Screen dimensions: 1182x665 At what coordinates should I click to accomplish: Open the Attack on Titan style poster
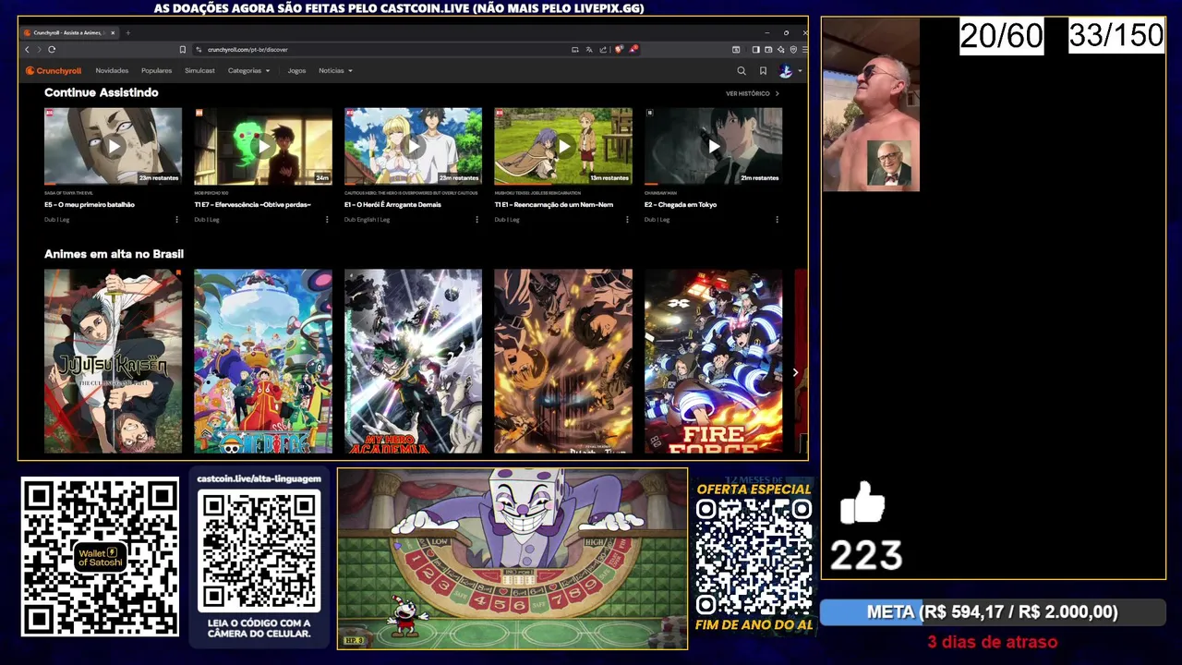coord(563,361)
